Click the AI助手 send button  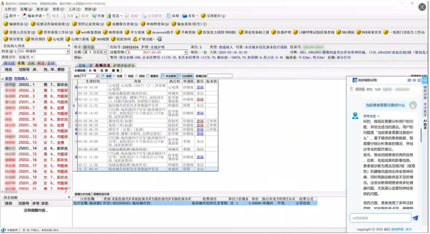416,218
